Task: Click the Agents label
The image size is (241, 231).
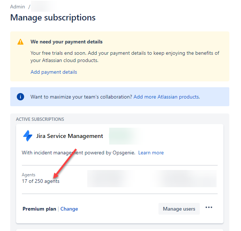Action: pos(28,175)
